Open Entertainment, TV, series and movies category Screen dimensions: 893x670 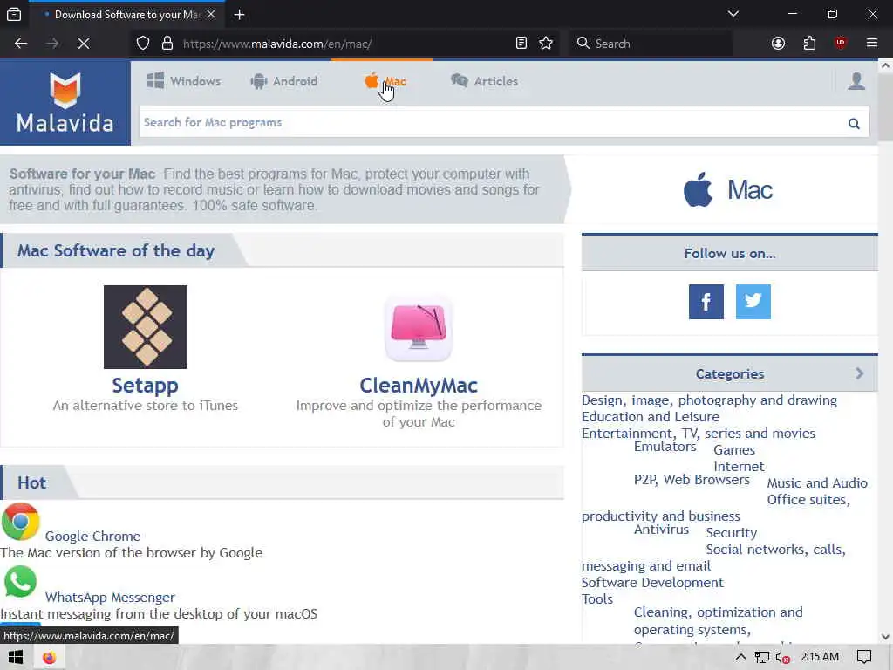pos(699,433)
